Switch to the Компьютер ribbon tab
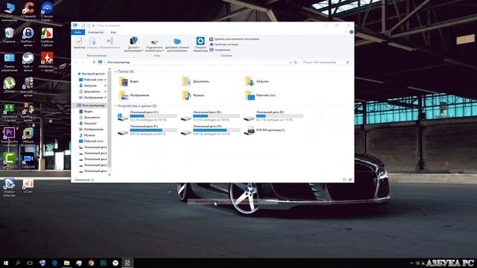Screen dimensions: 477x268 95,32
